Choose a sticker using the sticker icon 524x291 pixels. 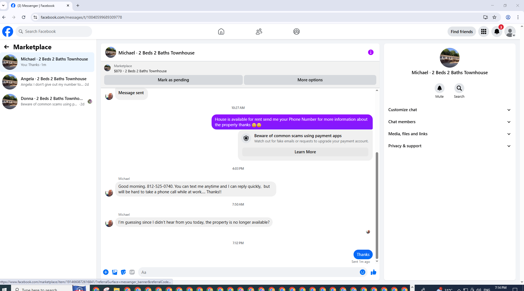coord(123,272)
